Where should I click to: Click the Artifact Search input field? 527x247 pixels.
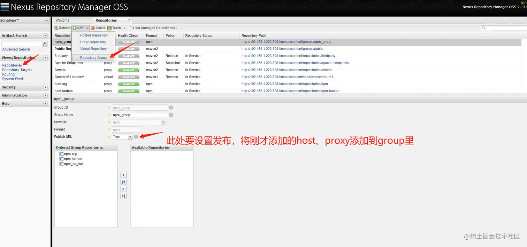(22, 44)
